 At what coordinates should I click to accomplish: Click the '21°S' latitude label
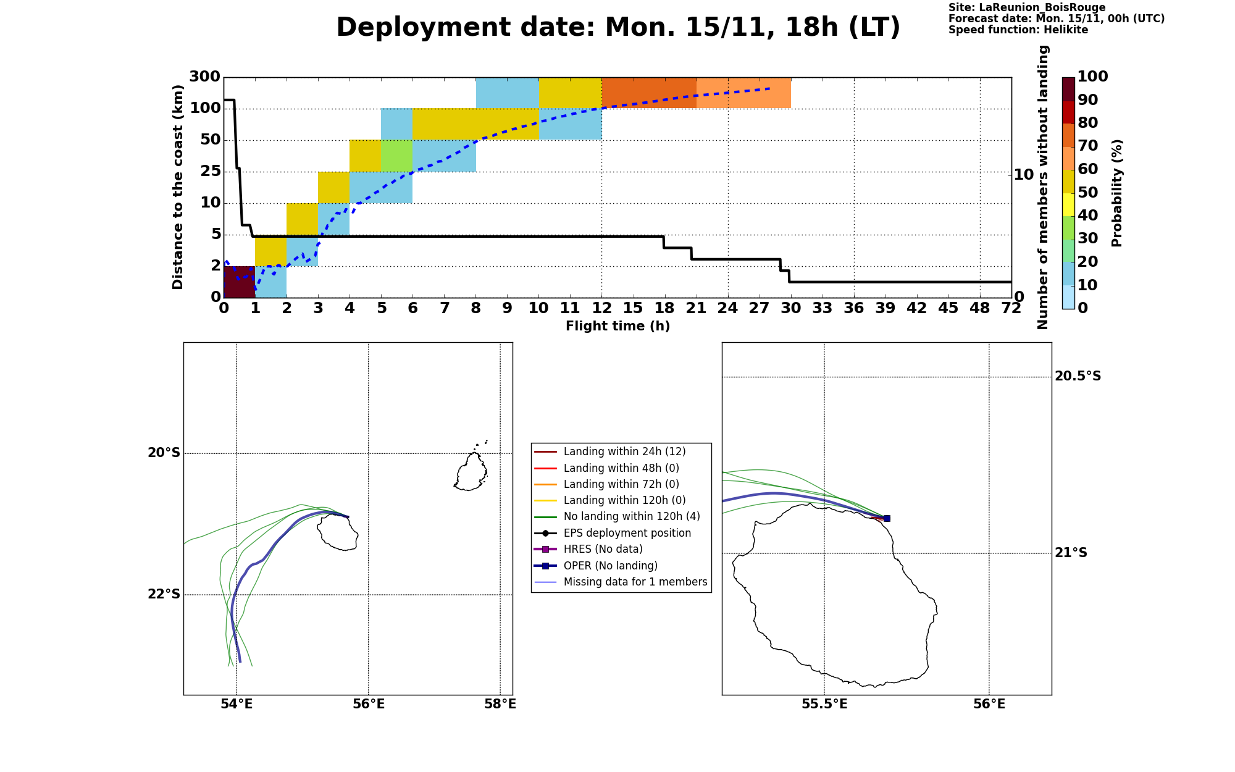(x=1071, y=553)
